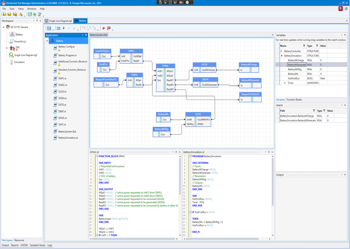This screenshot has height=249, width=350.
Task: Click the green Run button in Battery toolbar
Action: [64, 28]
